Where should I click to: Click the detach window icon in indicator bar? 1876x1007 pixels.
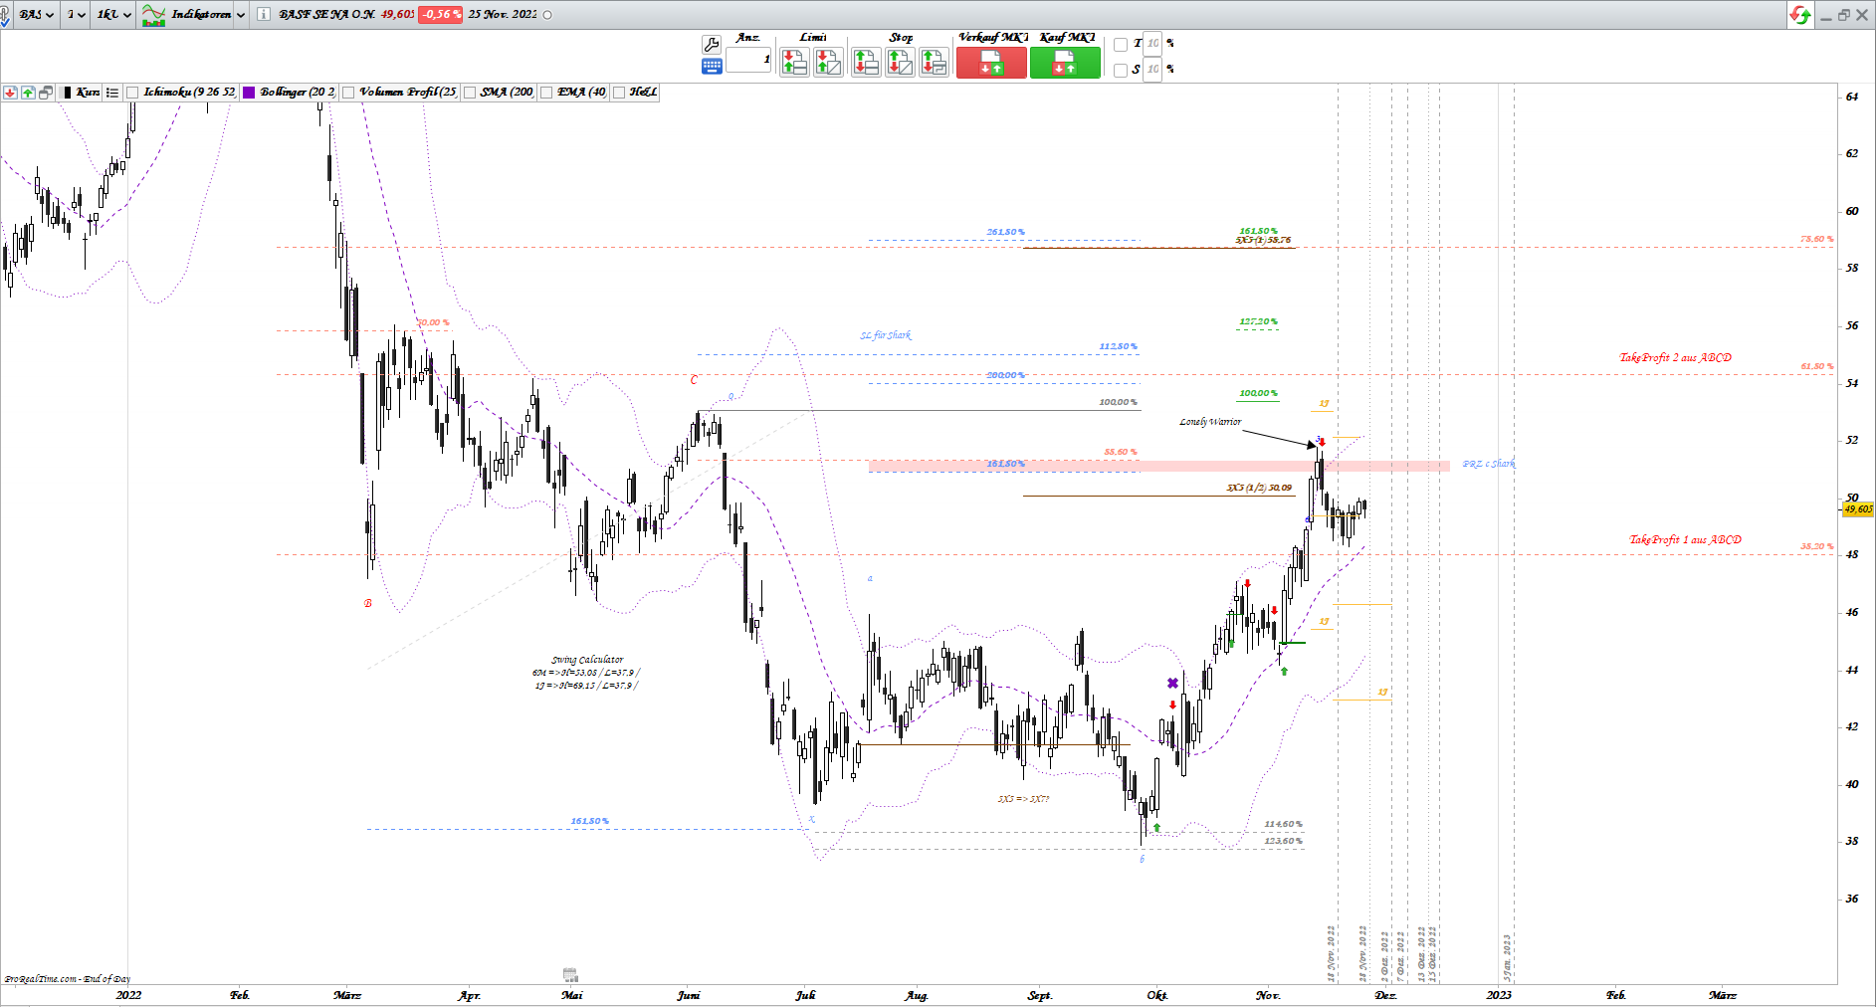(46, 93)
